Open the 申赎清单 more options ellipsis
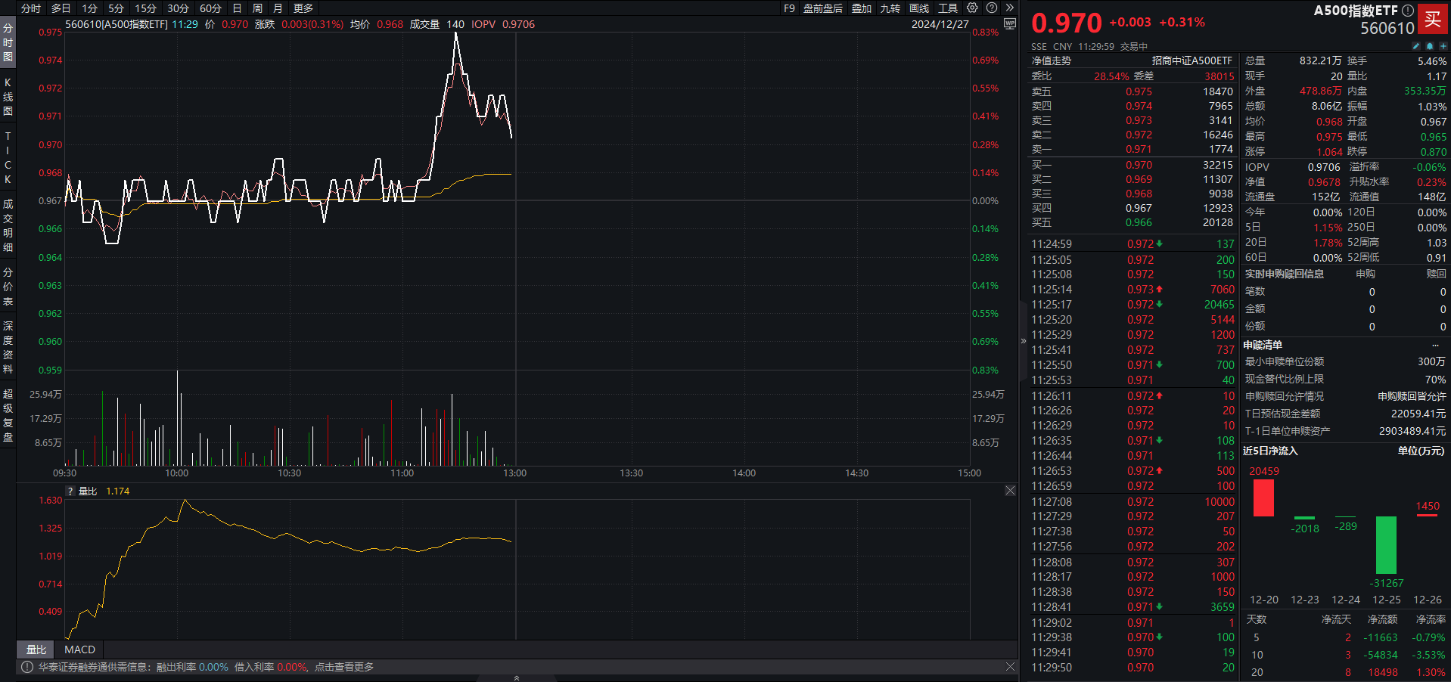The width and height of the screenshot is (1451, 682). [x=1435, y=345]
